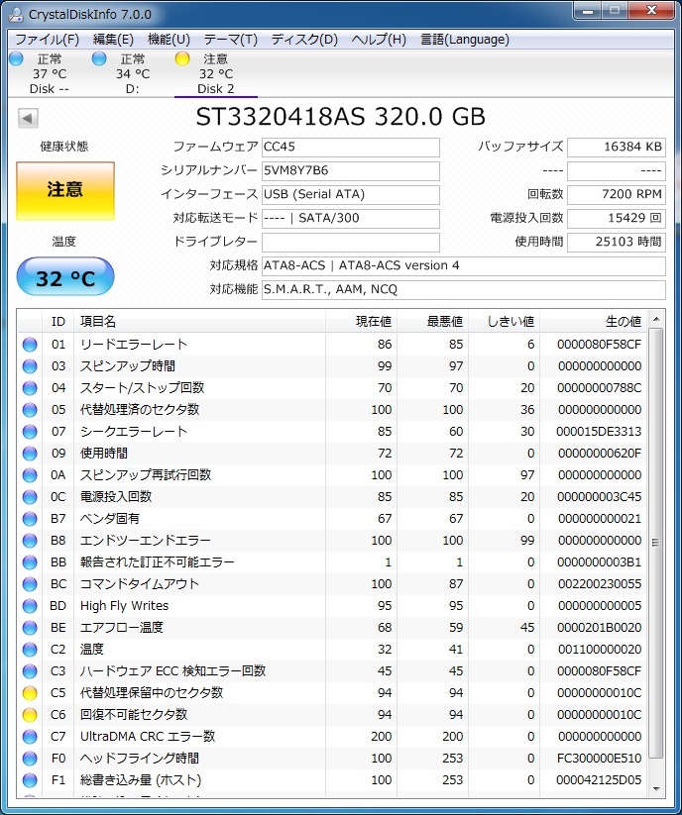Click the ファームウェア field showing CC45

click(x=351, y=148)
